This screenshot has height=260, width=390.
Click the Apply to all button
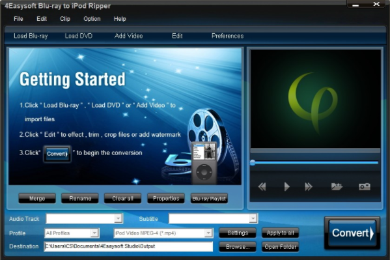281,233
